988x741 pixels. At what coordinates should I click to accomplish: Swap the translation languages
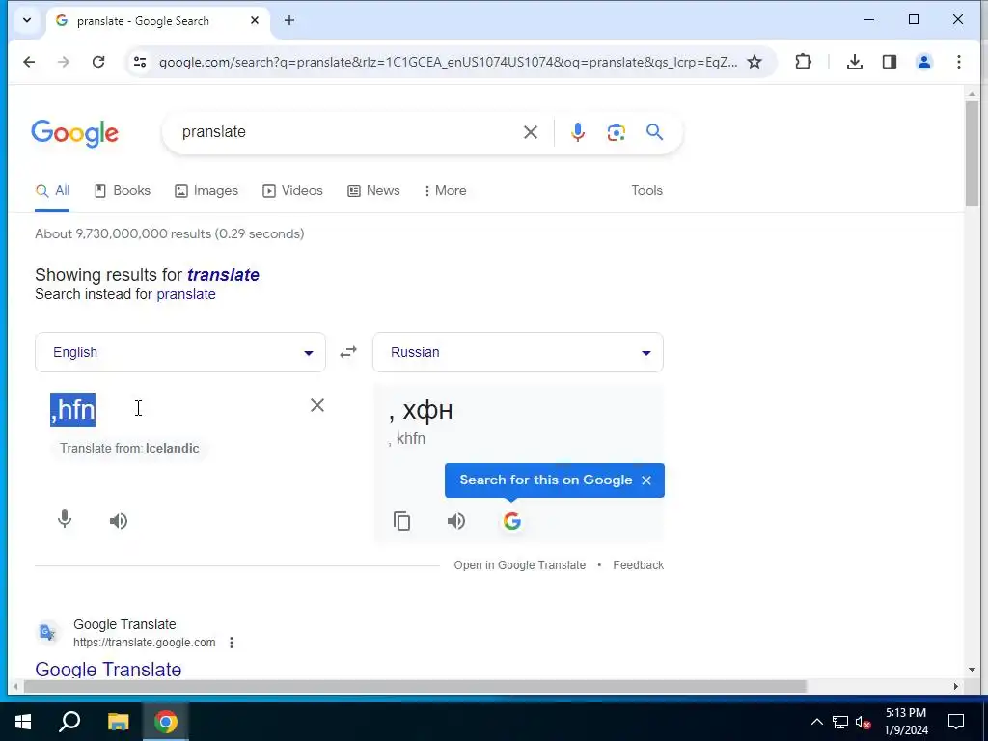coord(348,352)
